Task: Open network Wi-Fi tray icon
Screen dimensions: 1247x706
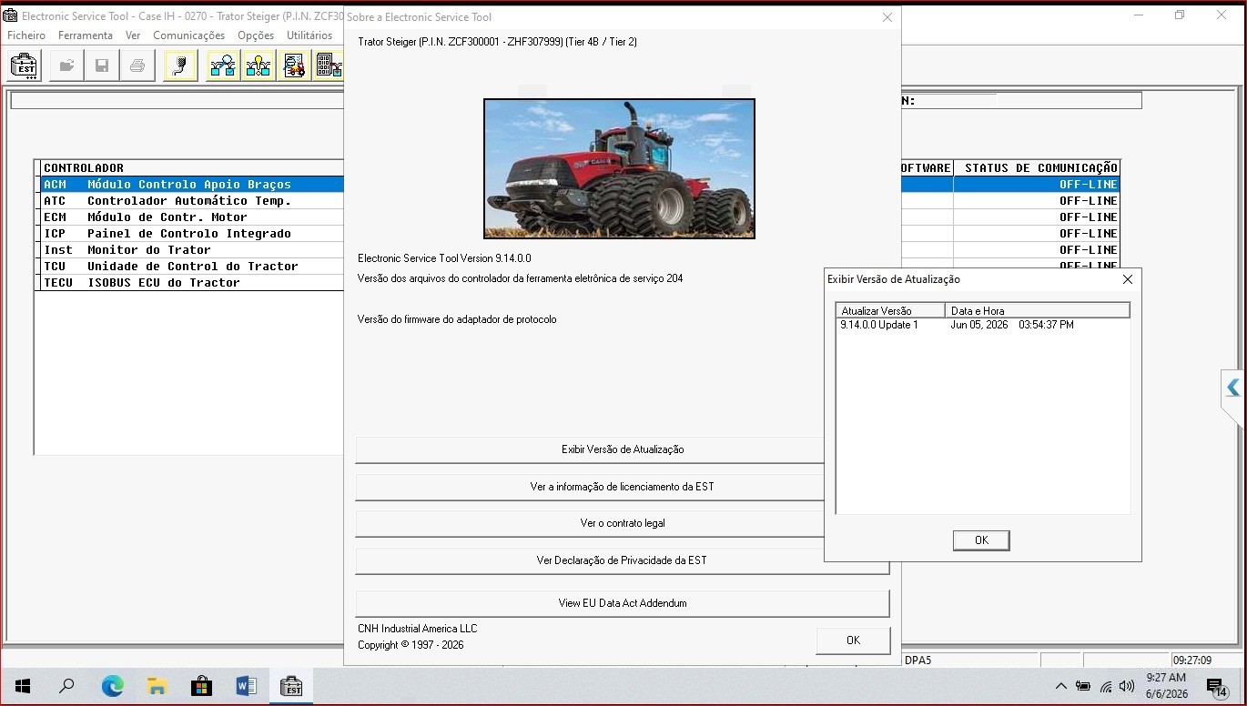Action: [x=1106, y=687]
